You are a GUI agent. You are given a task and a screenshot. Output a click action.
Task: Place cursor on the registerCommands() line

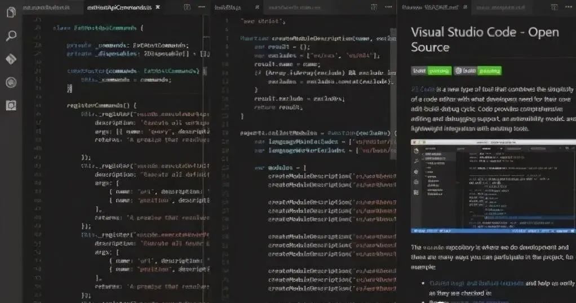pyautogui.click(x=101, y=105)
